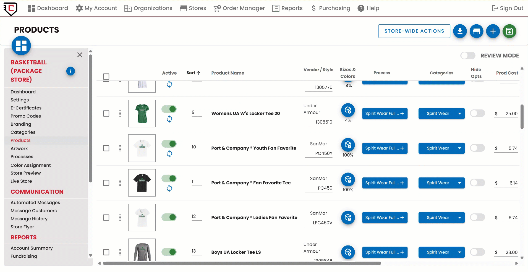Open Sizes & Colors for Youth Fan Favorite
Image resolution: width=528 pixels, height=272 pixels.
tap(348, 145)
